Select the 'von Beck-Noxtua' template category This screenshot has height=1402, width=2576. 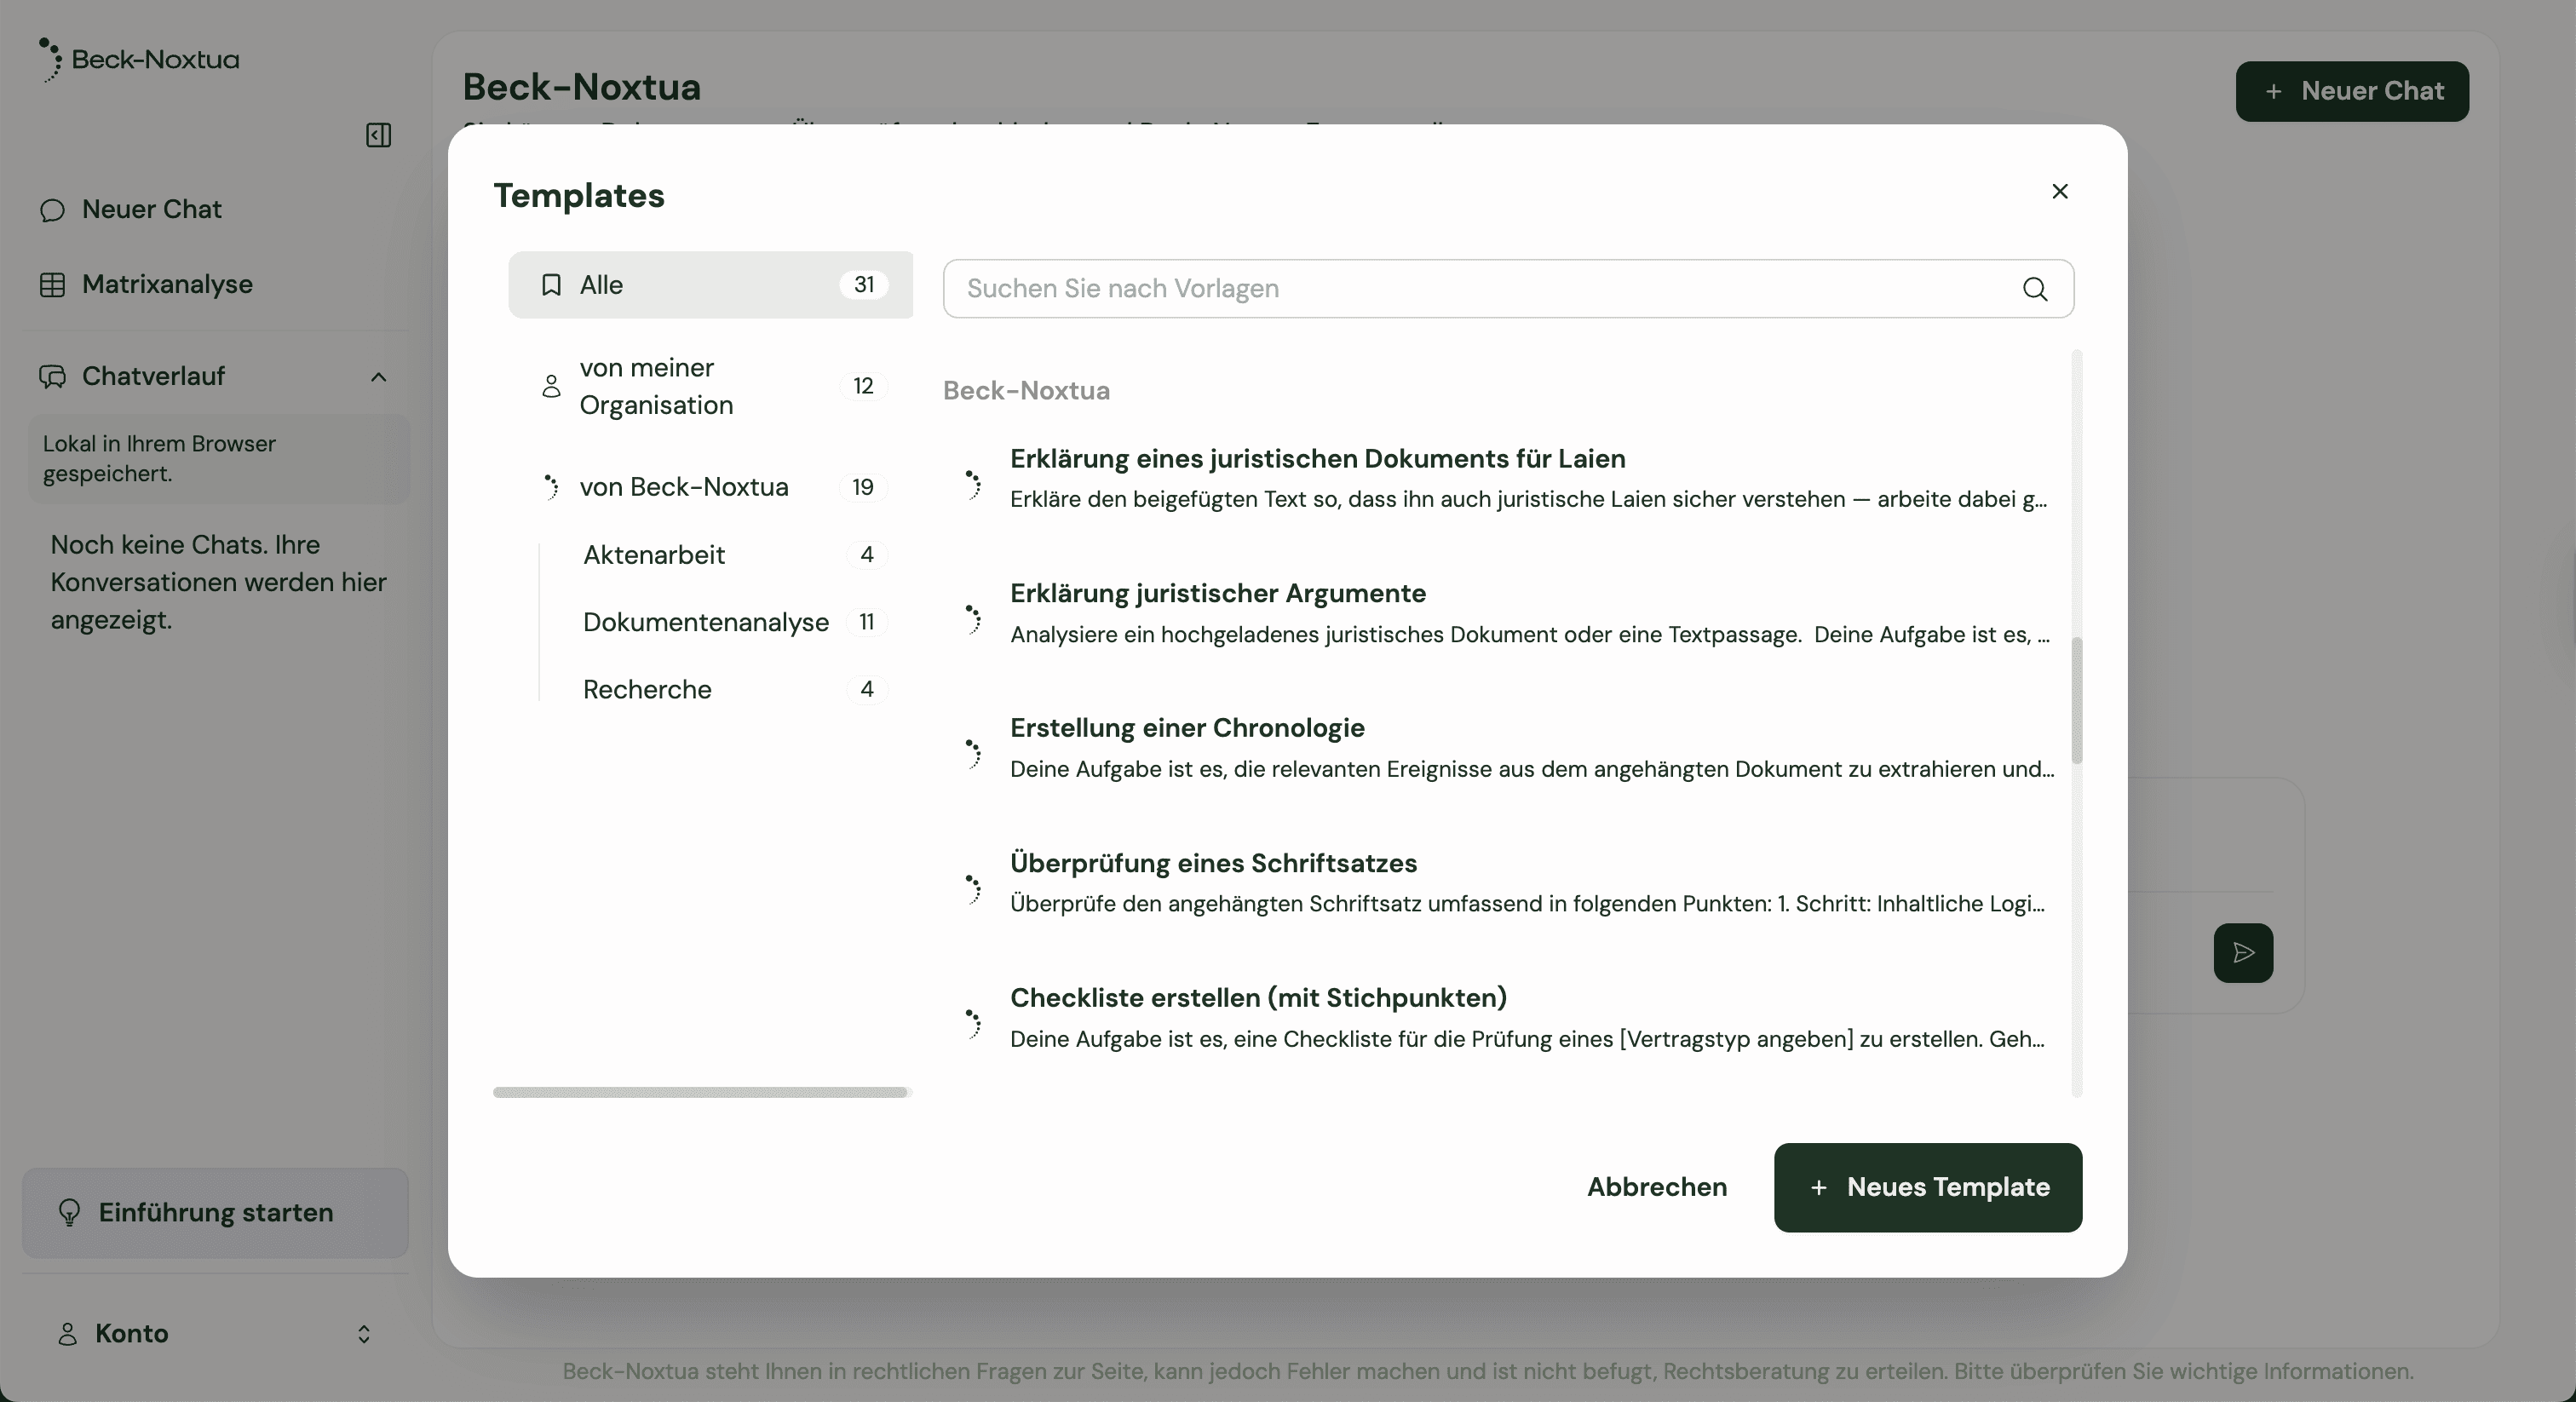[684, 487]
